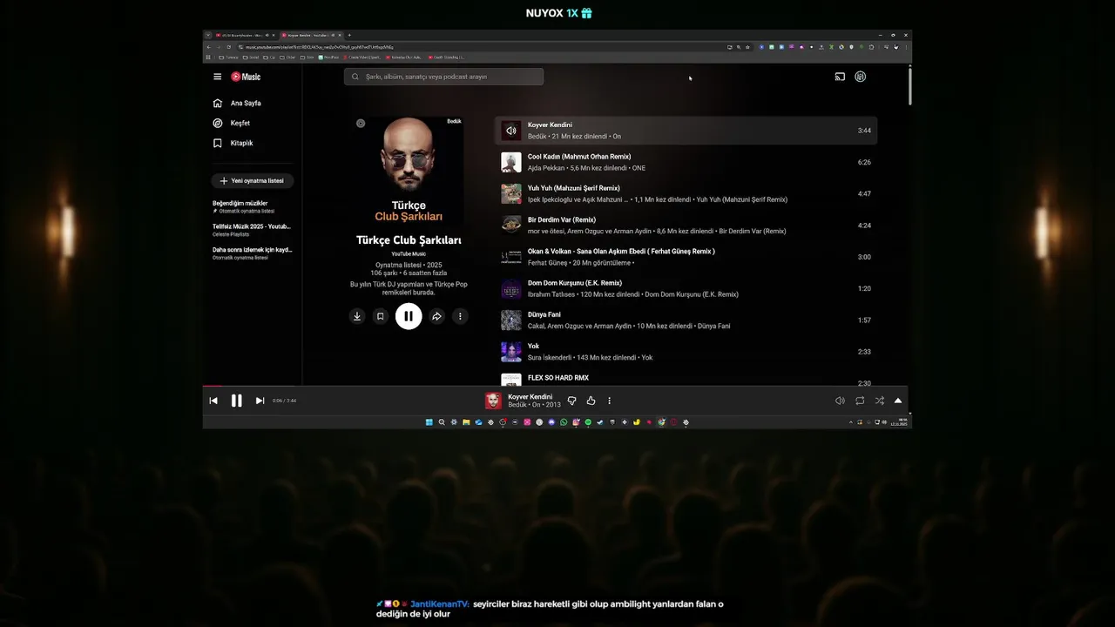Screen dimensions: 1115x627
Task: Skip to previous track in player bar
Action: [x=213, y=401]
